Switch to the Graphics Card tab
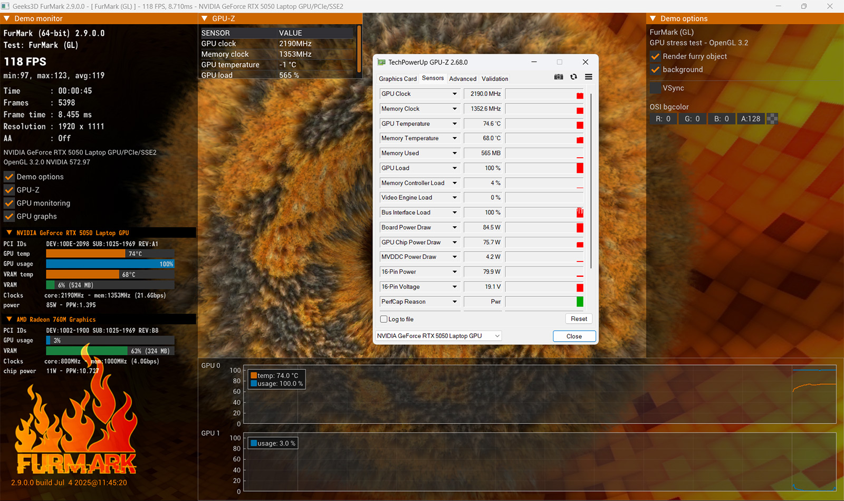This screenshot has height=501, width=844. click(x=397, y=79)
